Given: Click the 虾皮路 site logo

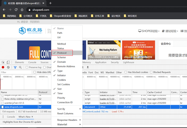Looking at the screenshot, I should (x=31, y=31).
